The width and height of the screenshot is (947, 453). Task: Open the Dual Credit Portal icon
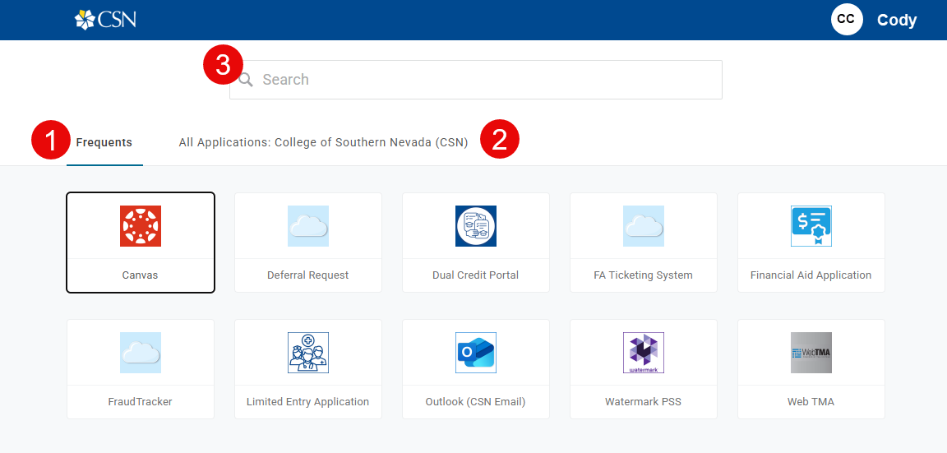[476, 226]
